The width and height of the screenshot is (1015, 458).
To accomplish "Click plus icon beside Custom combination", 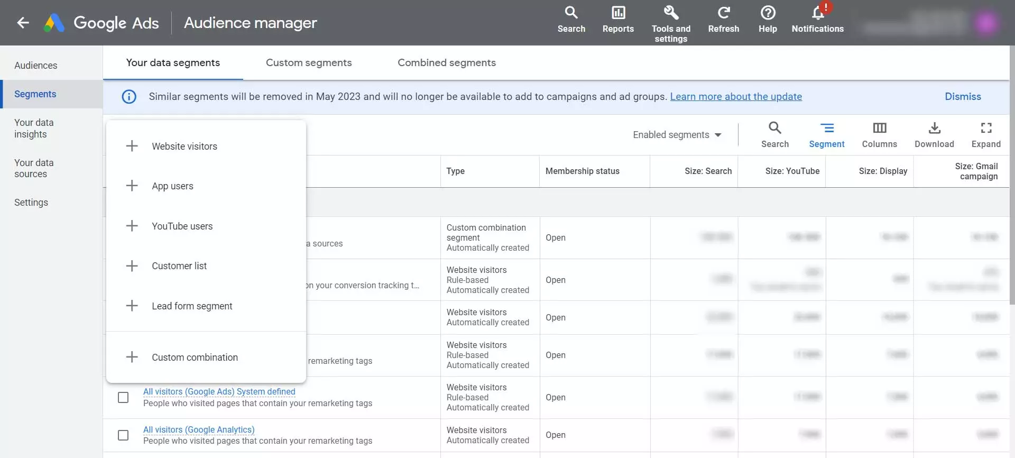I will [132, 357].
